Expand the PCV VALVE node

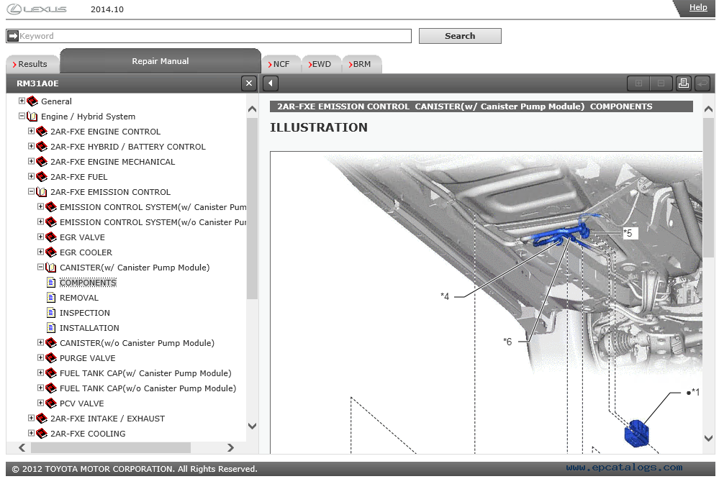point(40,403)
